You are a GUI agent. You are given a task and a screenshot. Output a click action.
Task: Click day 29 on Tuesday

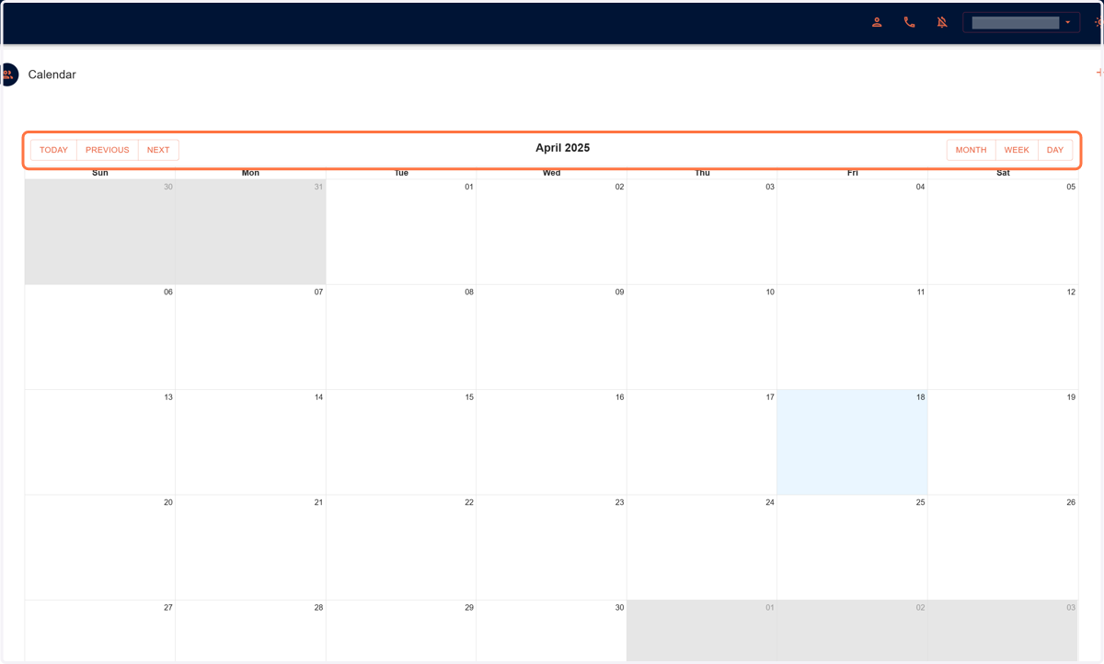tap(401, 632)
